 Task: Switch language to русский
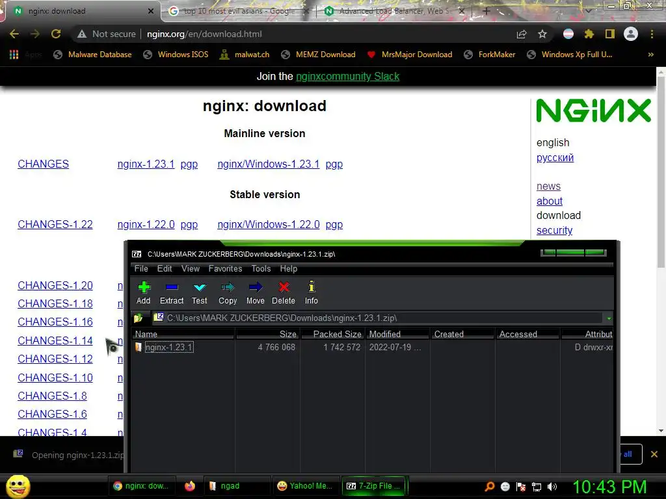click(x=555, y=157)
